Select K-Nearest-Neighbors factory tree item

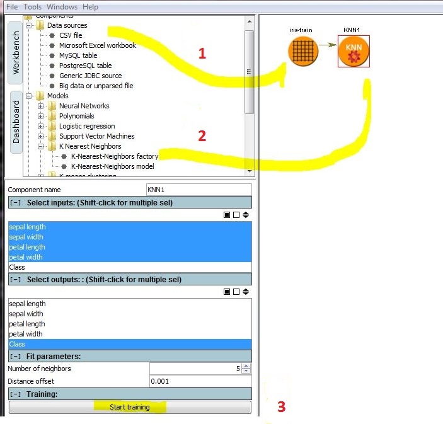tap(114, 156)
